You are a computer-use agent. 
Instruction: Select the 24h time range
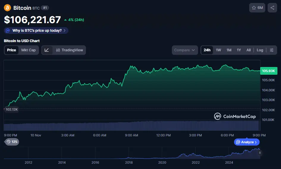[x=207, y=50]
